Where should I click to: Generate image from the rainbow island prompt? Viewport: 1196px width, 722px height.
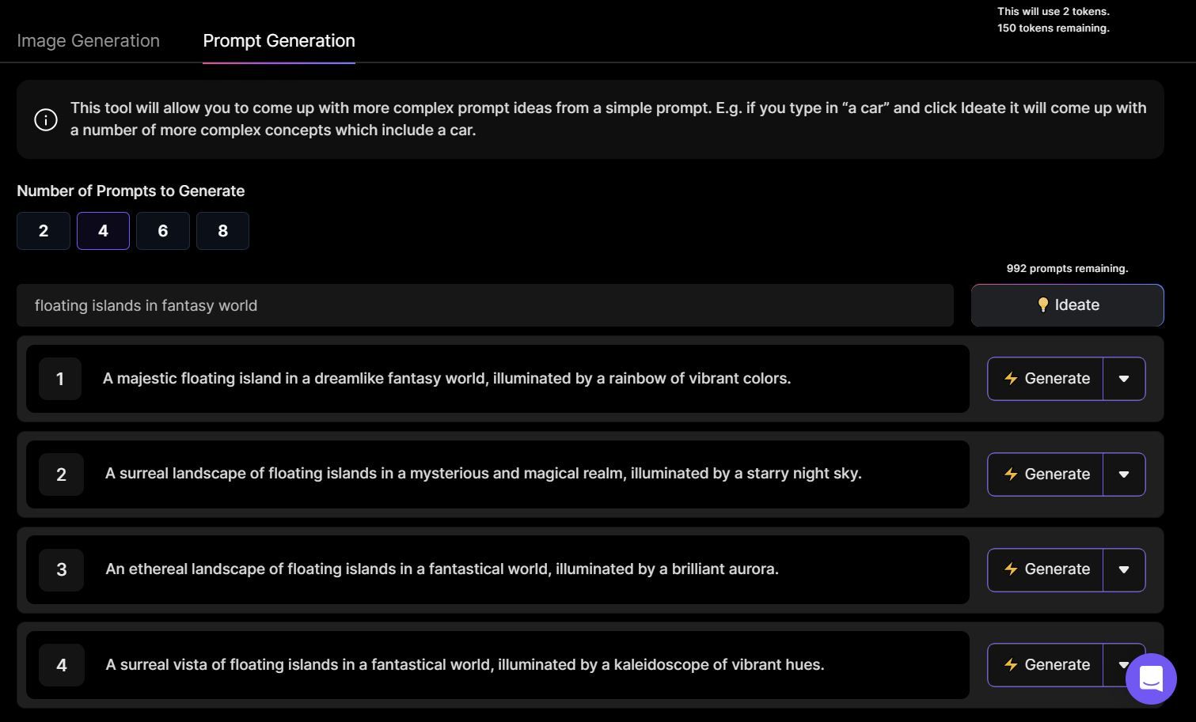pyautogui.click(x=1045, y=379)
